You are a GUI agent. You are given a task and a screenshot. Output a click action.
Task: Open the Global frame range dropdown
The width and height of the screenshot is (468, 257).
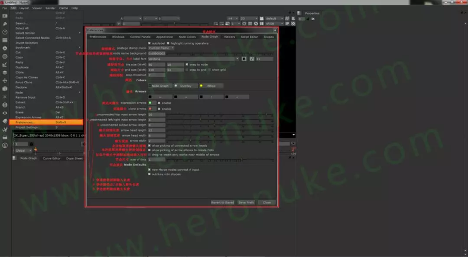tap(23, 151)
